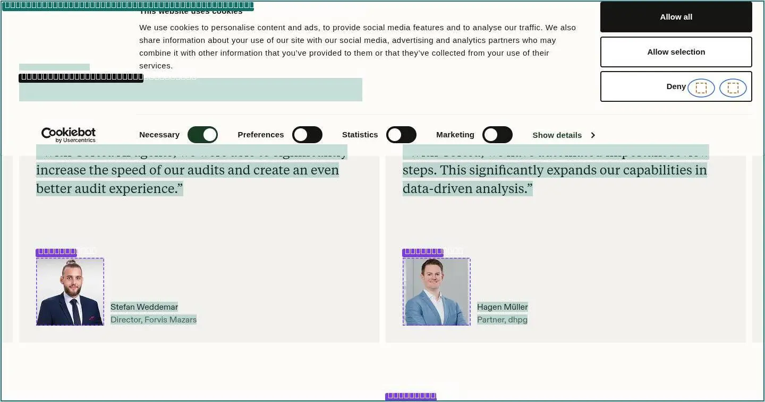This screenshot has height=402, width=765.
Task: Deny cookies with the Deny button
Action: (676, 86)
